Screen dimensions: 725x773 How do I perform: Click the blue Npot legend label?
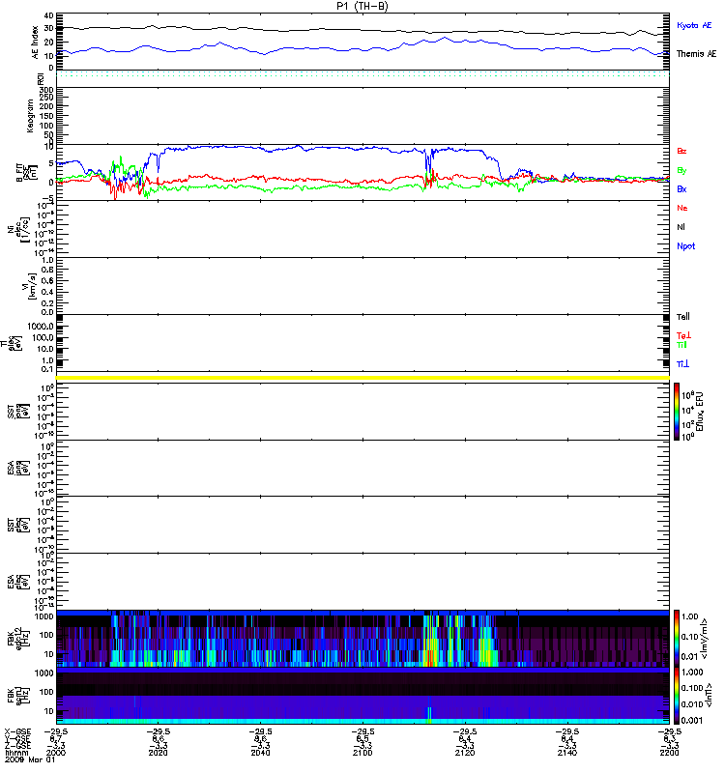(x=683, y=246)
